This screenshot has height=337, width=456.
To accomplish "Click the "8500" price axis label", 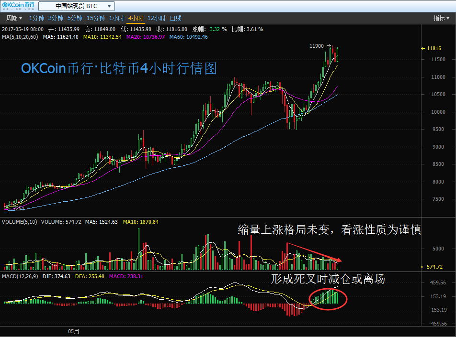I will pos(438,164).
